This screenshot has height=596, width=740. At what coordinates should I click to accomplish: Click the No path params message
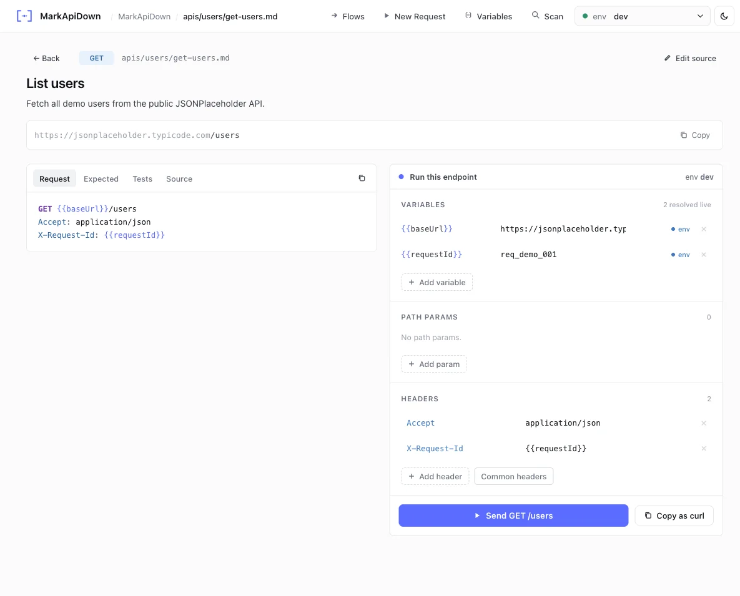pyautogui.click(x=431, y=338)
